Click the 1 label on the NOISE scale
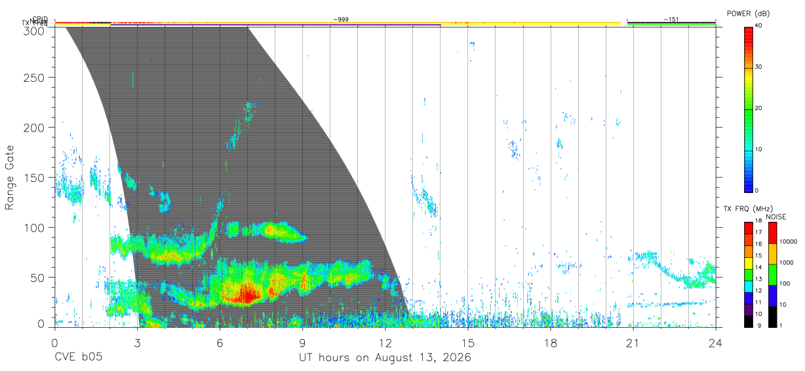Viewport: 805px width, 371px height. tap(781, 325)
